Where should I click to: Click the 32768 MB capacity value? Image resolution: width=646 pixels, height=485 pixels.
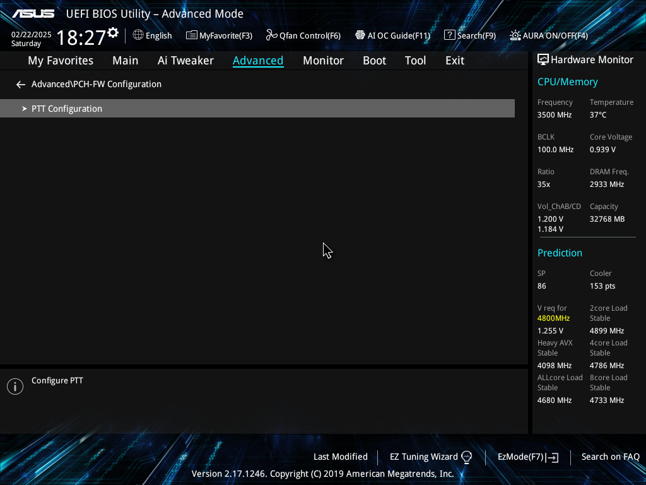tap(607, 219)
